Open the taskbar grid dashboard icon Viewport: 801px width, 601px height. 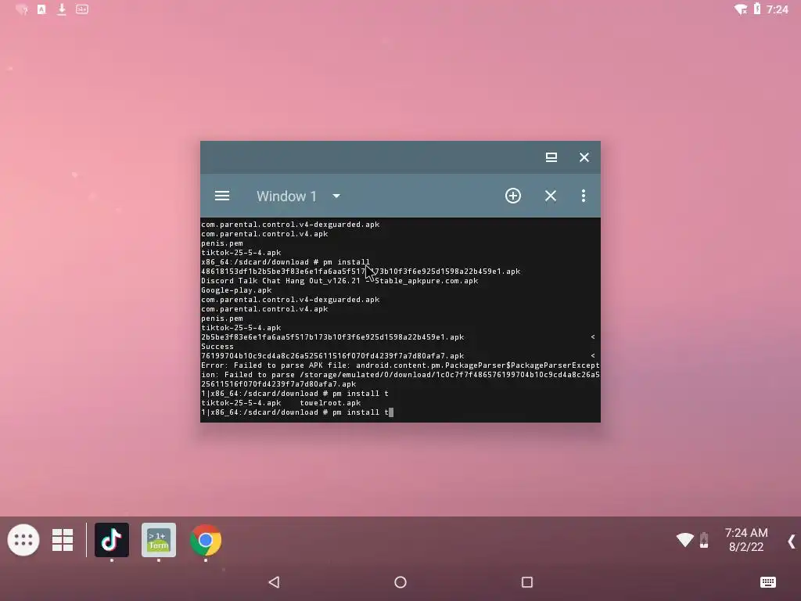63,540
